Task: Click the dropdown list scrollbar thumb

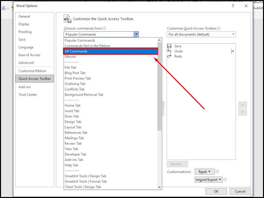Action: tap(159, 86)
